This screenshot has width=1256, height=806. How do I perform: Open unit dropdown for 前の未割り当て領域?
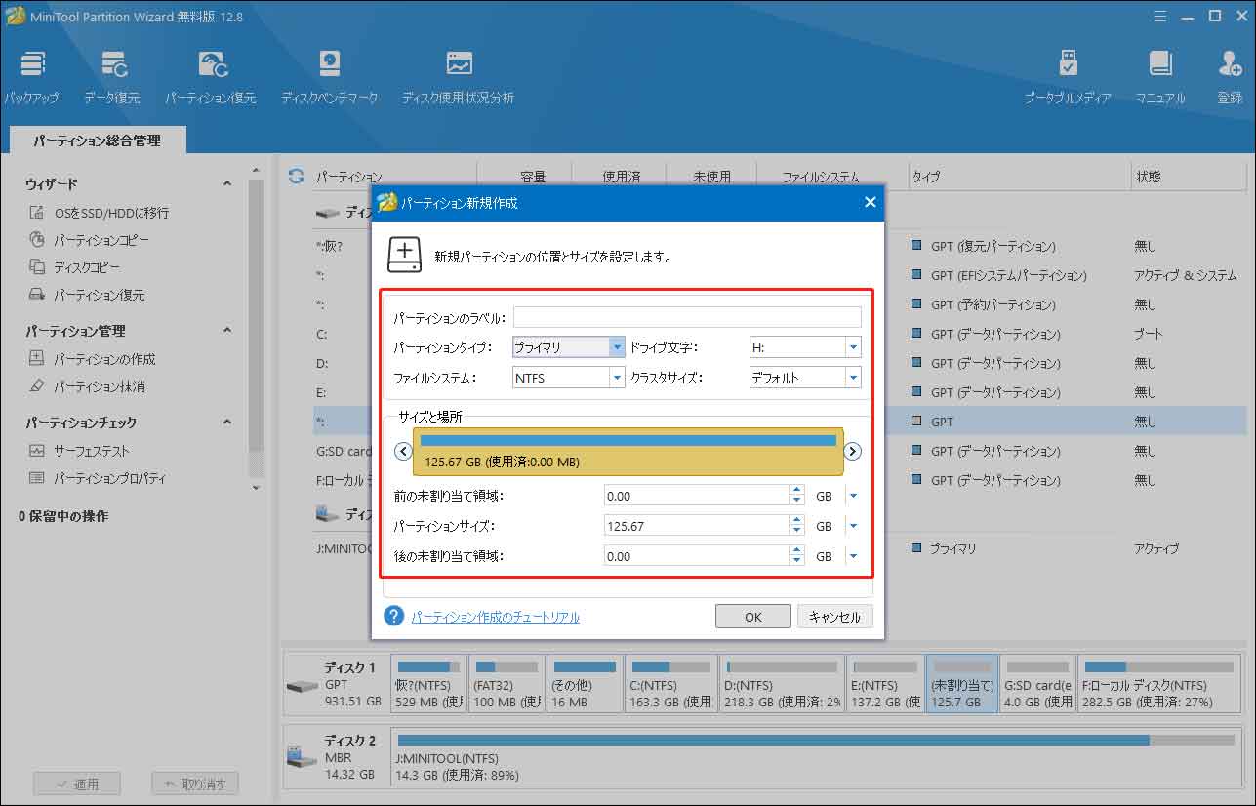tap(854, 496)
